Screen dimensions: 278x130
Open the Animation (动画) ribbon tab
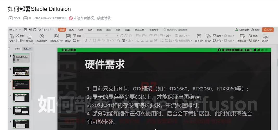pyautogui.click(x=99, y=30)
